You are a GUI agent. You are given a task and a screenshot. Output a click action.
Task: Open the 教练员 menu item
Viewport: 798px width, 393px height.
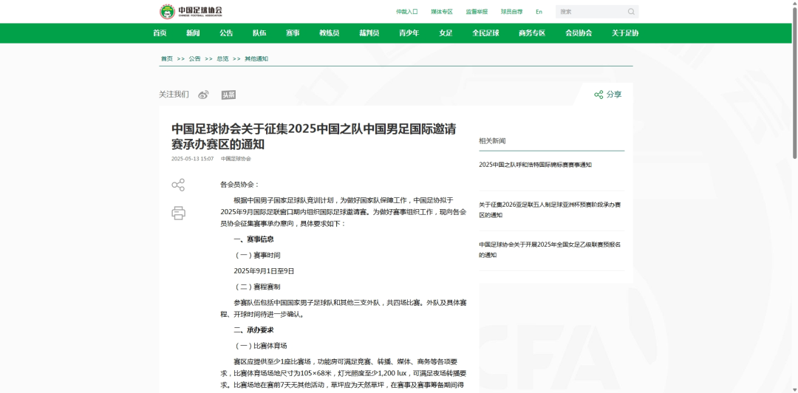pyautogui.click(x=330, y=33)
